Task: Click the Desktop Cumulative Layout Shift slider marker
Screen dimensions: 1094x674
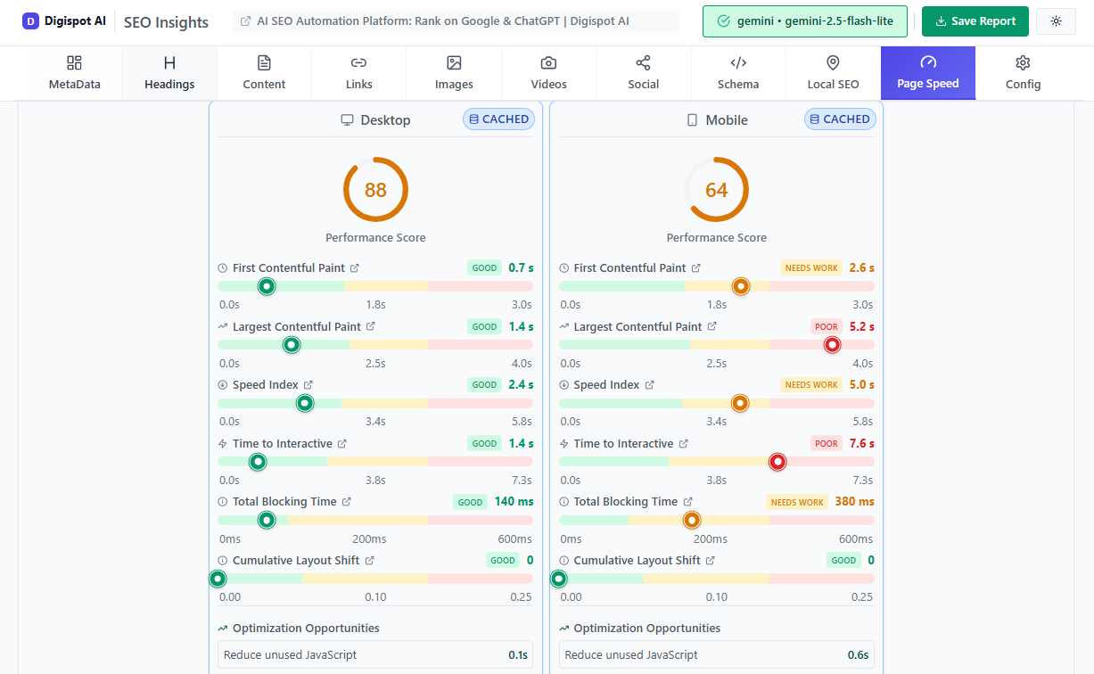Action: [x=218, y=579]
